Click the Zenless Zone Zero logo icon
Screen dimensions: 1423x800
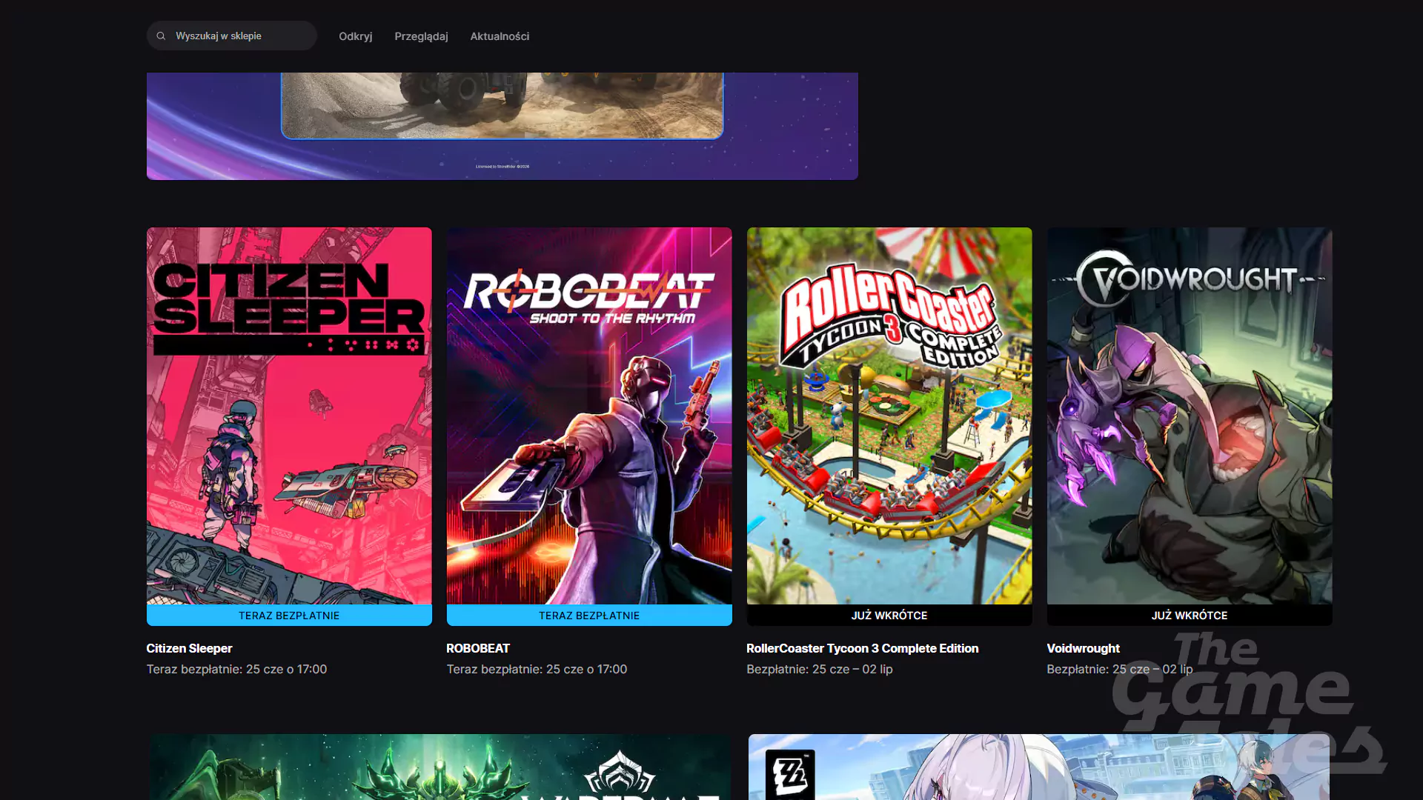pyautogui.click(x=790, y=775)
